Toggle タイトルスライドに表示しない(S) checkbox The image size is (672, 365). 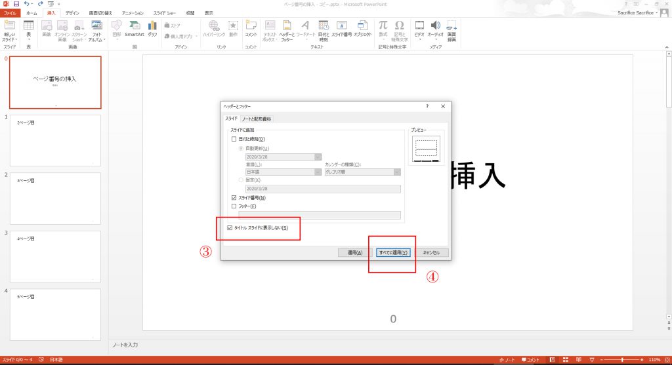(230, 228)
